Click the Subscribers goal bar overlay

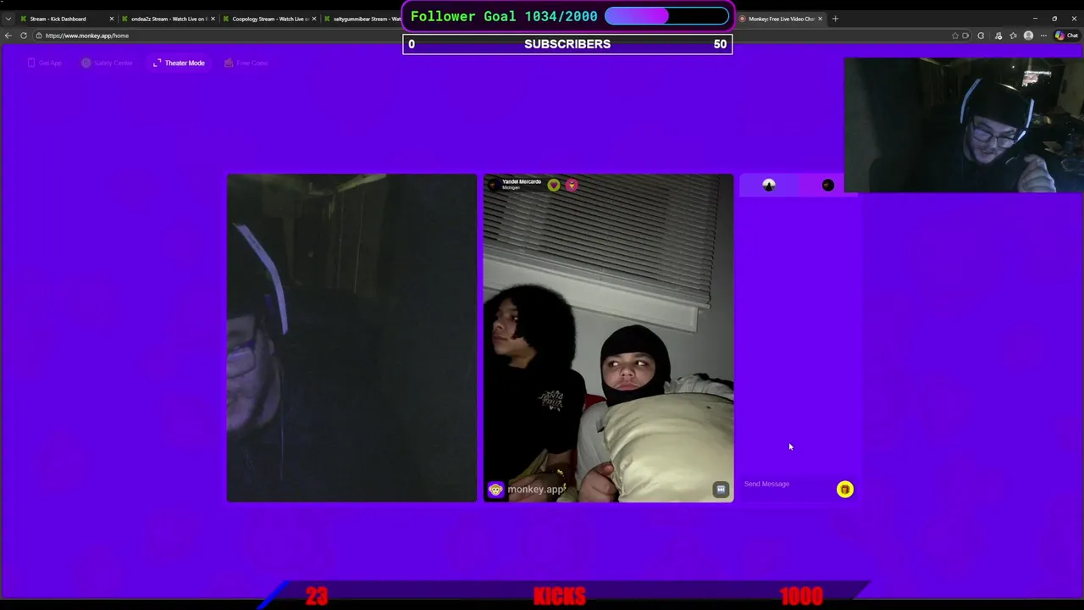[x=567, y=44]
